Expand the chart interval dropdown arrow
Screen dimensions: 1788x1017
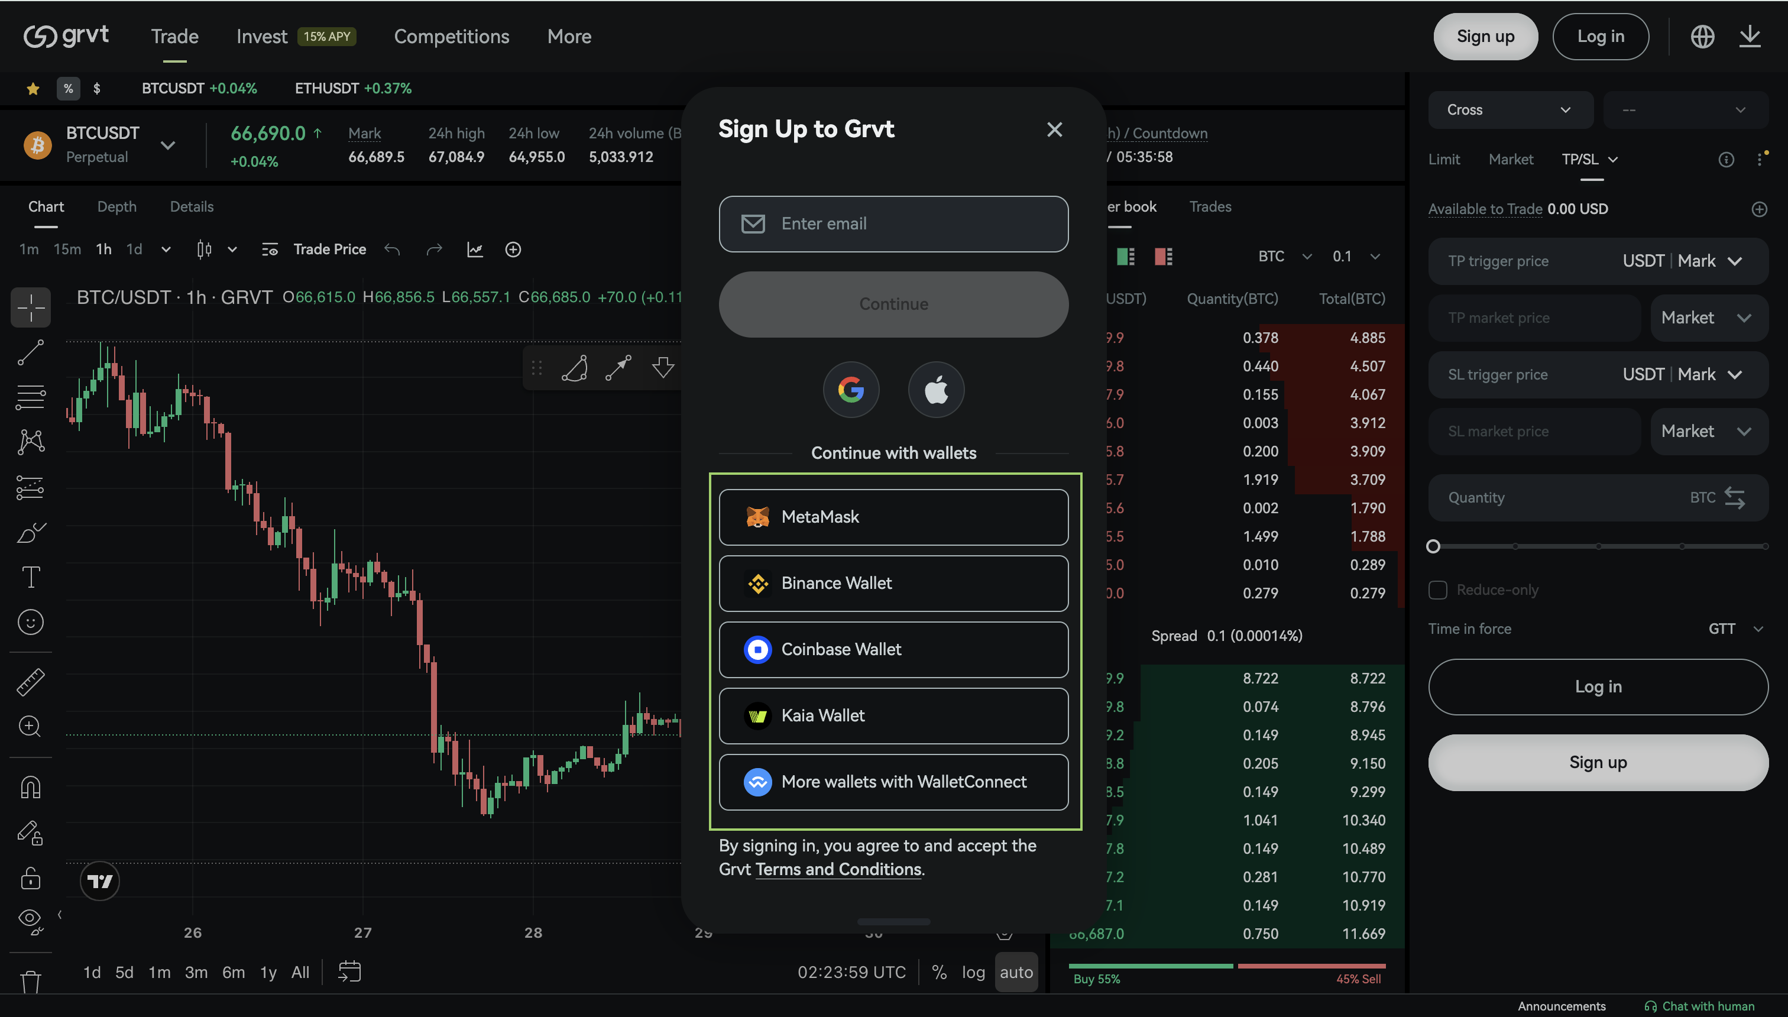click(x=166, y=250)
